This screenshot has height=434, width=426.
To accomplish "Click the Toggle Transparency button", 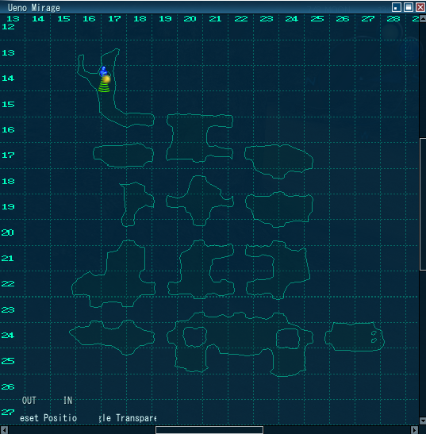I will [x=128, y=417].
